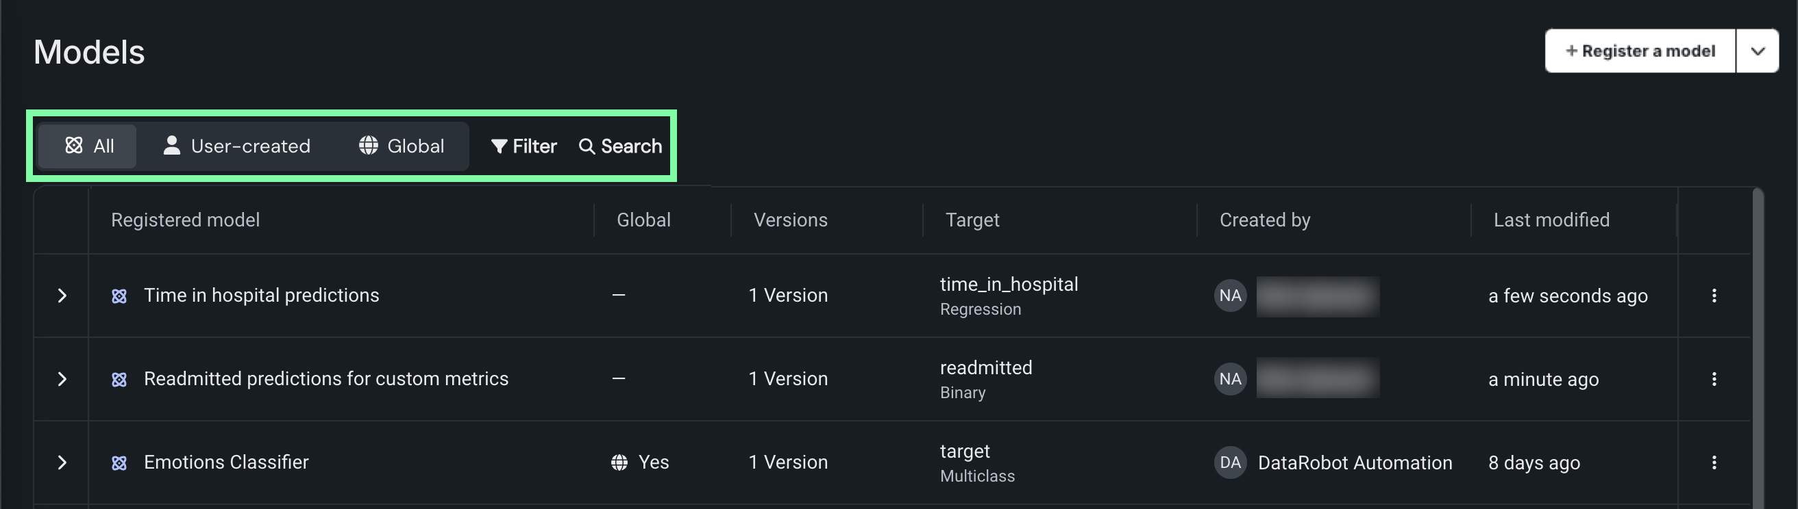1798x509 pixels.
Task: Switch to the All models tab
Action: click(x=88, y=146)
